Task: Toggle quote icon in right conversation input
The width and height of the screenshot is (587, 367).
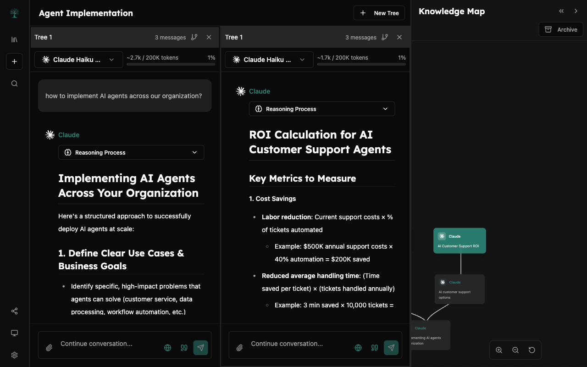Action: click(x=375, y=348)
